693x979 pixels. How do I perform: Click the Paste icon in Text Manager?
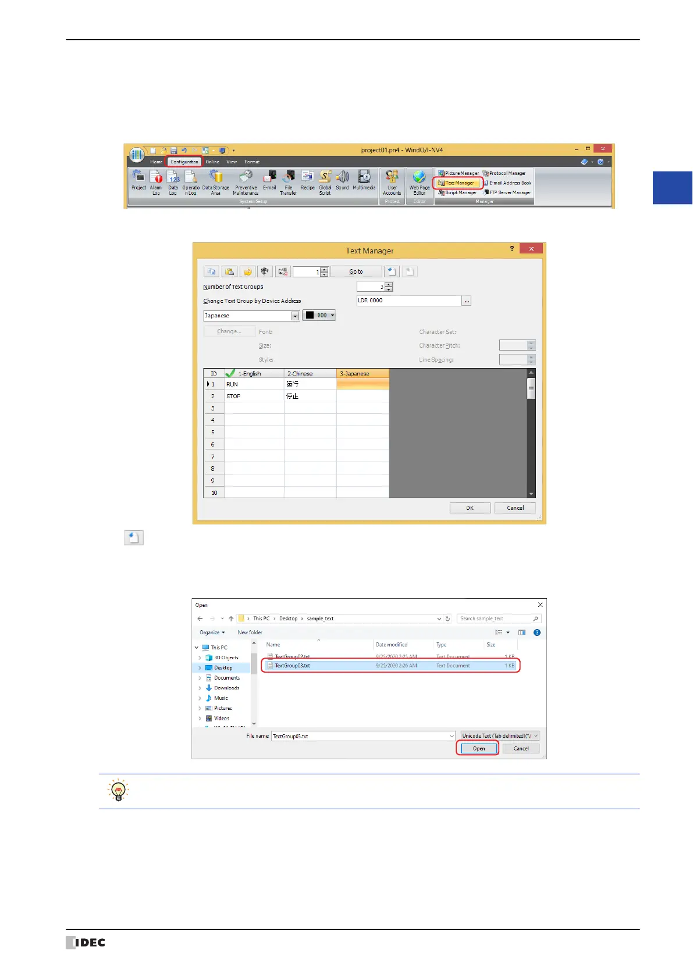pyautogui.click(x=229, y=271)
